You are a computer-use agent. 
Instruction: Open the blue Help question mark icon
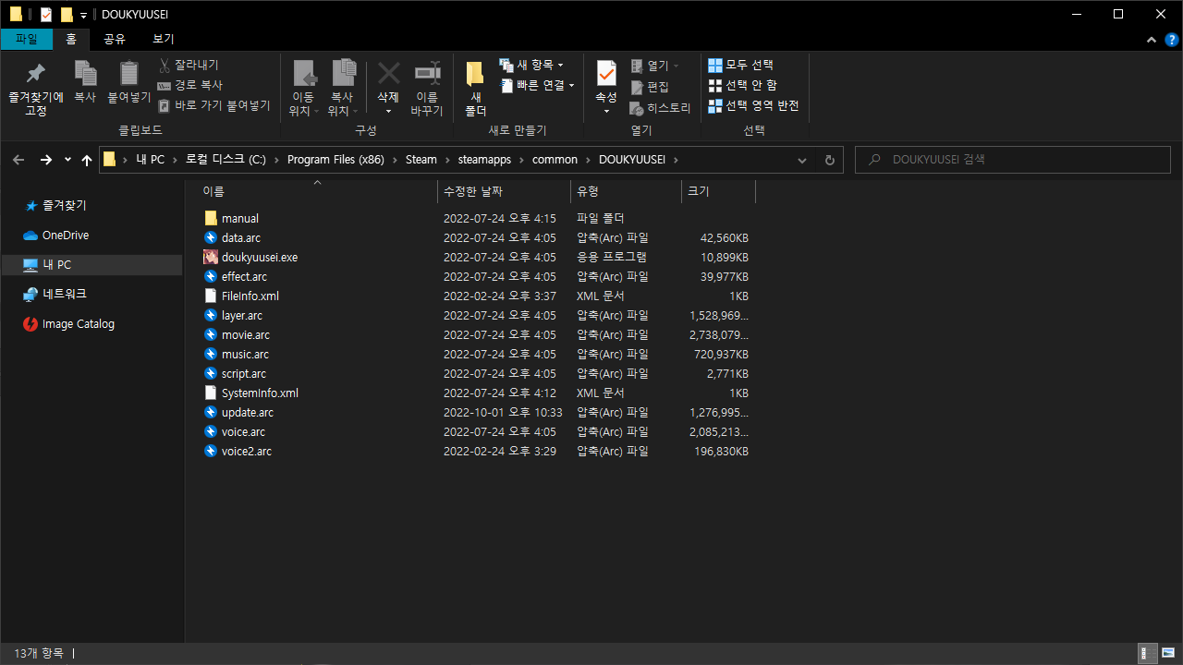pos(1171,40)
